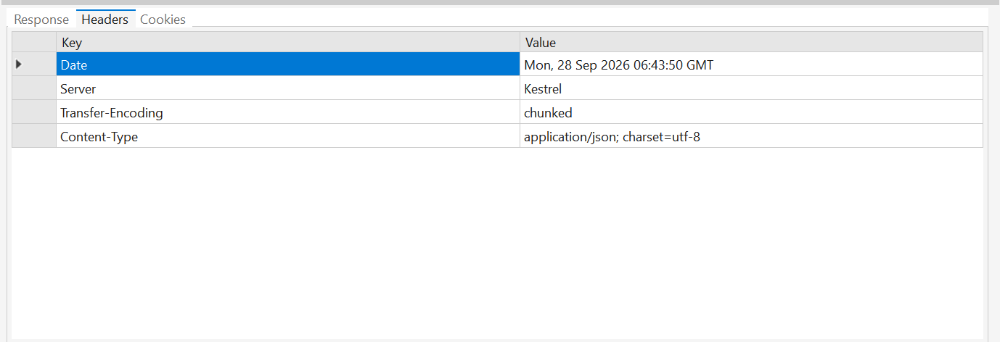Select the row header beside Server

[x=34, y=88]
